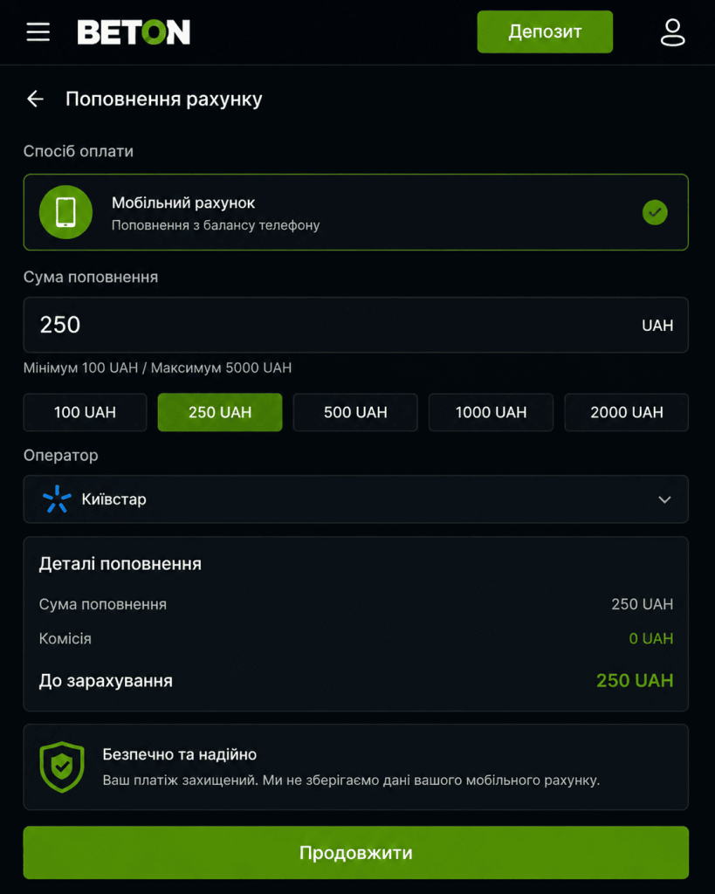Choose the 100 UAH preset amount

85,412
